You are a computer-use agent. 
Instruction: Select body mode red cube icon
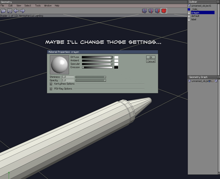[x=164, y=11]
